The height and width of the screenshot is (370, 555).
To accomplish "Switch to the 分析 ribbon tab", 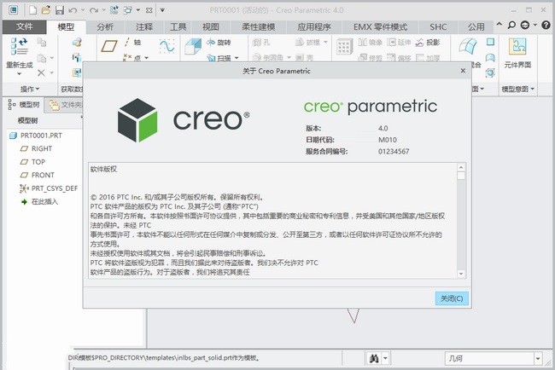I will (x=105, y=27).
